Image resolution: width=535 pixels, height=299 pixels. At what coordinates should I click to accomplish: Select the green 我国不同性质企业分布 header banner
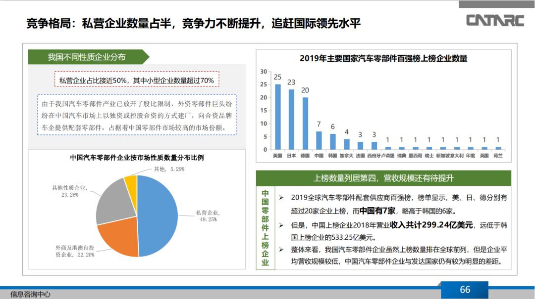(x=89, y=57)
